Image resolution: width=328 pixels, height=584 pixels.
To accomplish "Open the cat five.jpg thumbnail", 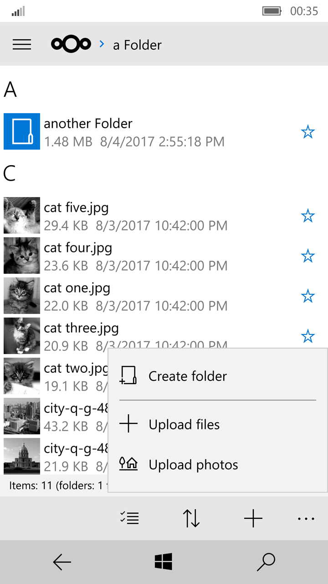I will coord(22,215).
